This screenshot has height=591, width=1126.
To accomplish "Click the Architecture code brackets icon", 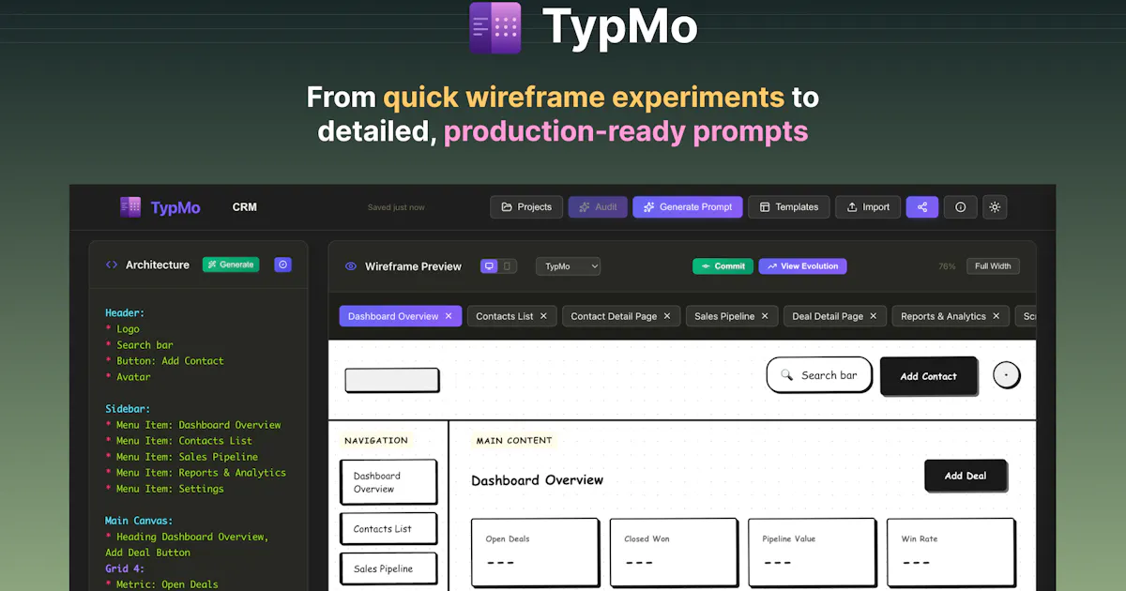I will pyautogui.click(x=112, y=265).
